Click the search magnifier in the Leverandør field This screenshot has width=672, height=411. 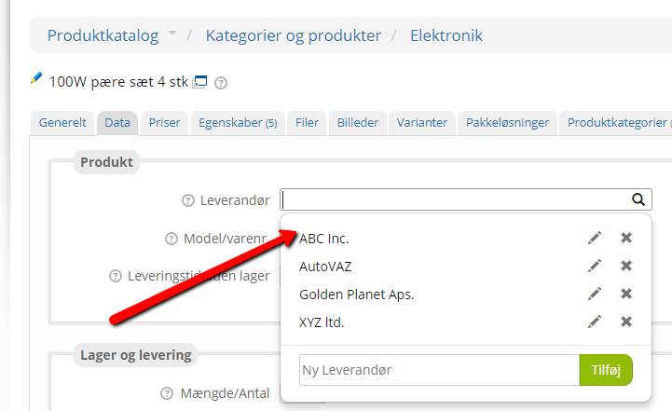(x=638, y=199)
